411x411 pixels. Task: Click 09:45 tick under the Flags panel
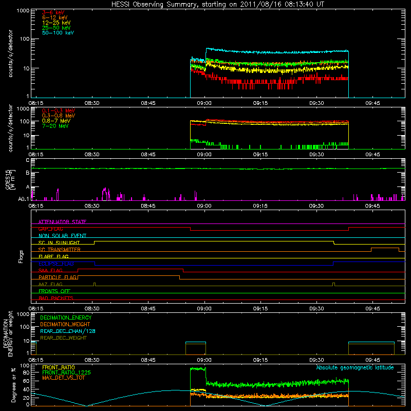tap(372, 309)
